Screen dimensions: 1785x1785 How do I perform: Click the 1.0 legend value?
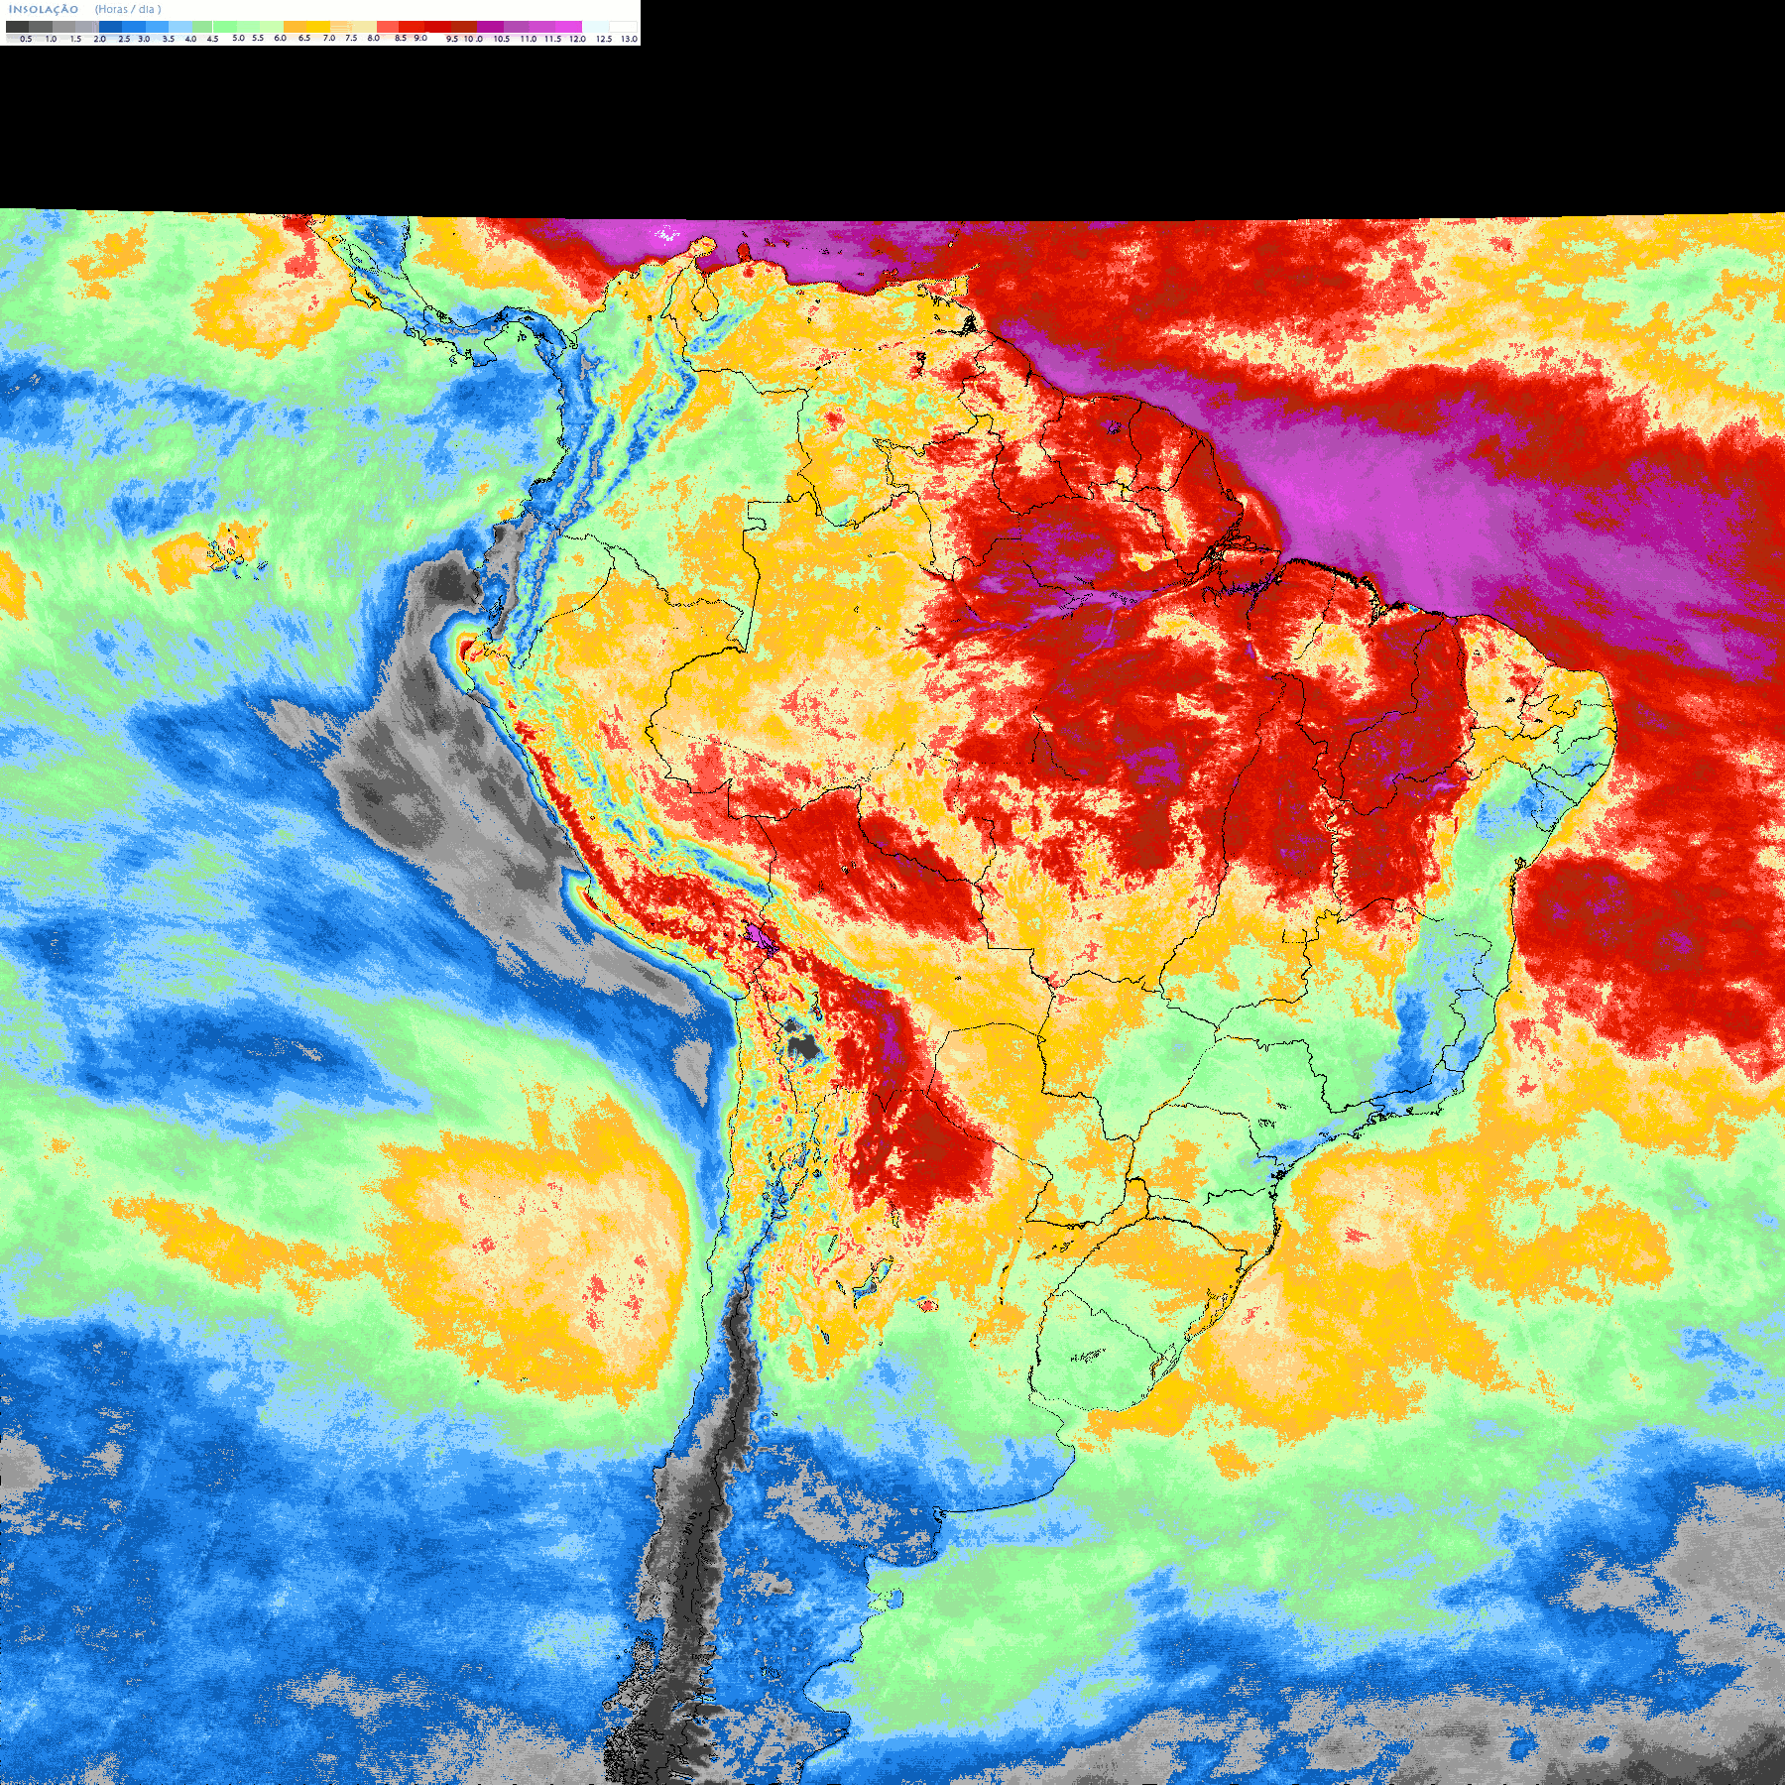(x=51, y=39)
